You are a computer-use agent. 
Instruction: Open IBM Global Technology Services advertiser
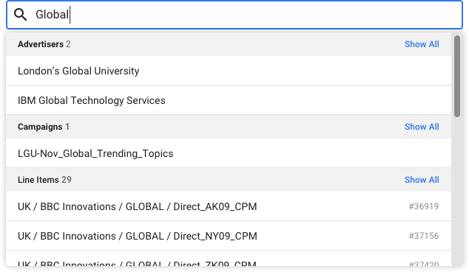coord(229,100)
